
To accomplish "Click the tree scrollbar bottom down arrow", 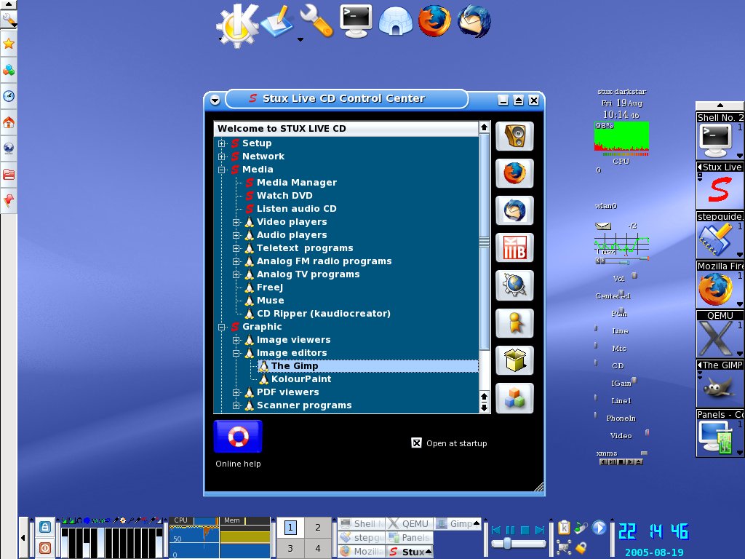I will pos(484,408).
